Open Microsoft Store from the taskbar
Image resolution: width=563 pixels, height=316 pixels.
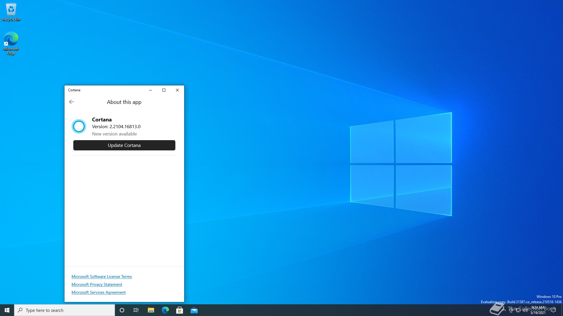[x=179, y=310]
